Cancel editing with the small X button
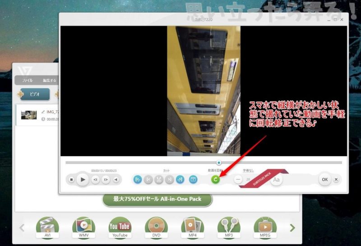The height and width of the screenshot is (246, 361). [x=336, y=179]
